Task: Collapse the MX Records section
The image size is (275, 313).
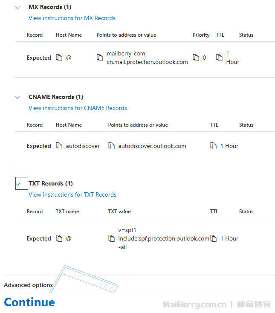Action: coord(17,7)
